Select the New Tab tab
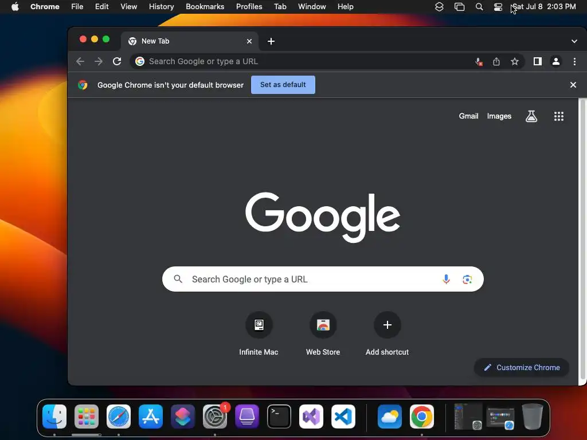 point(189,41)
